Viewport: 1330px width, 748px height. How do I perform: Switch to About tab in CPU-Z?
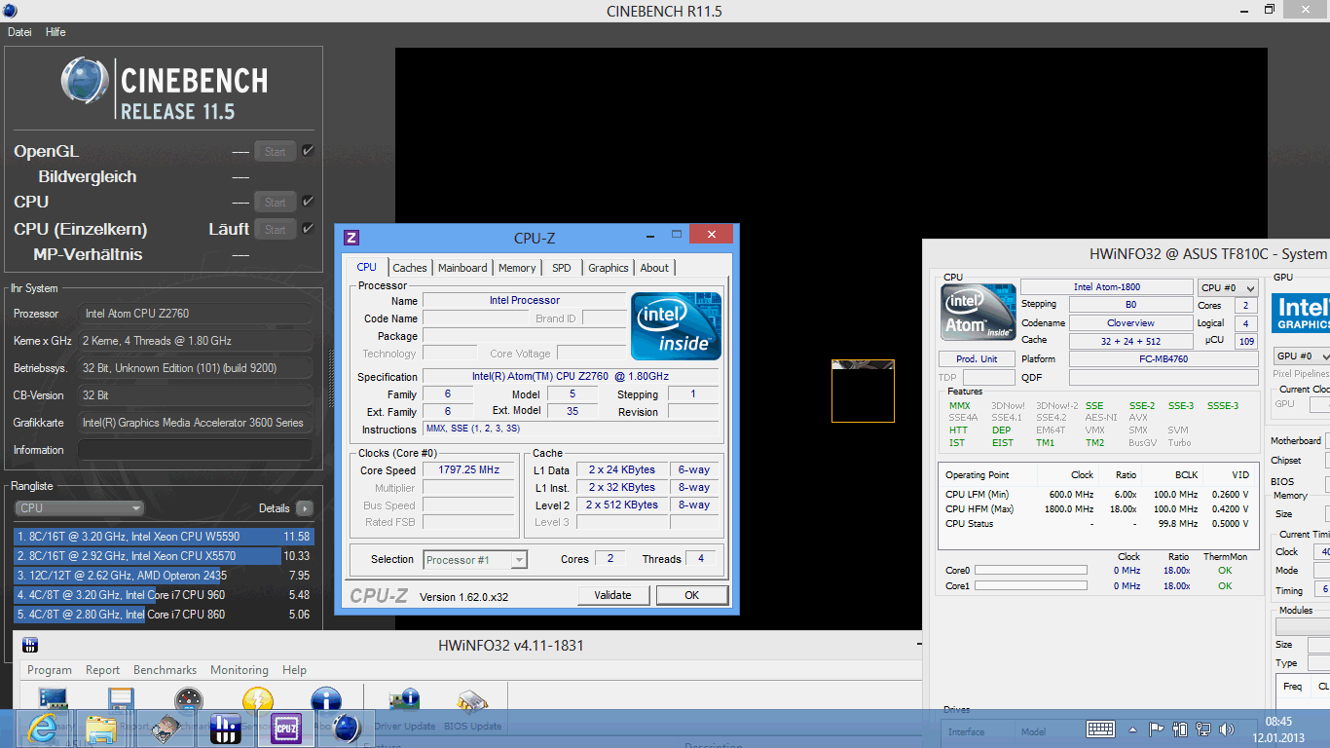[654, 268]
